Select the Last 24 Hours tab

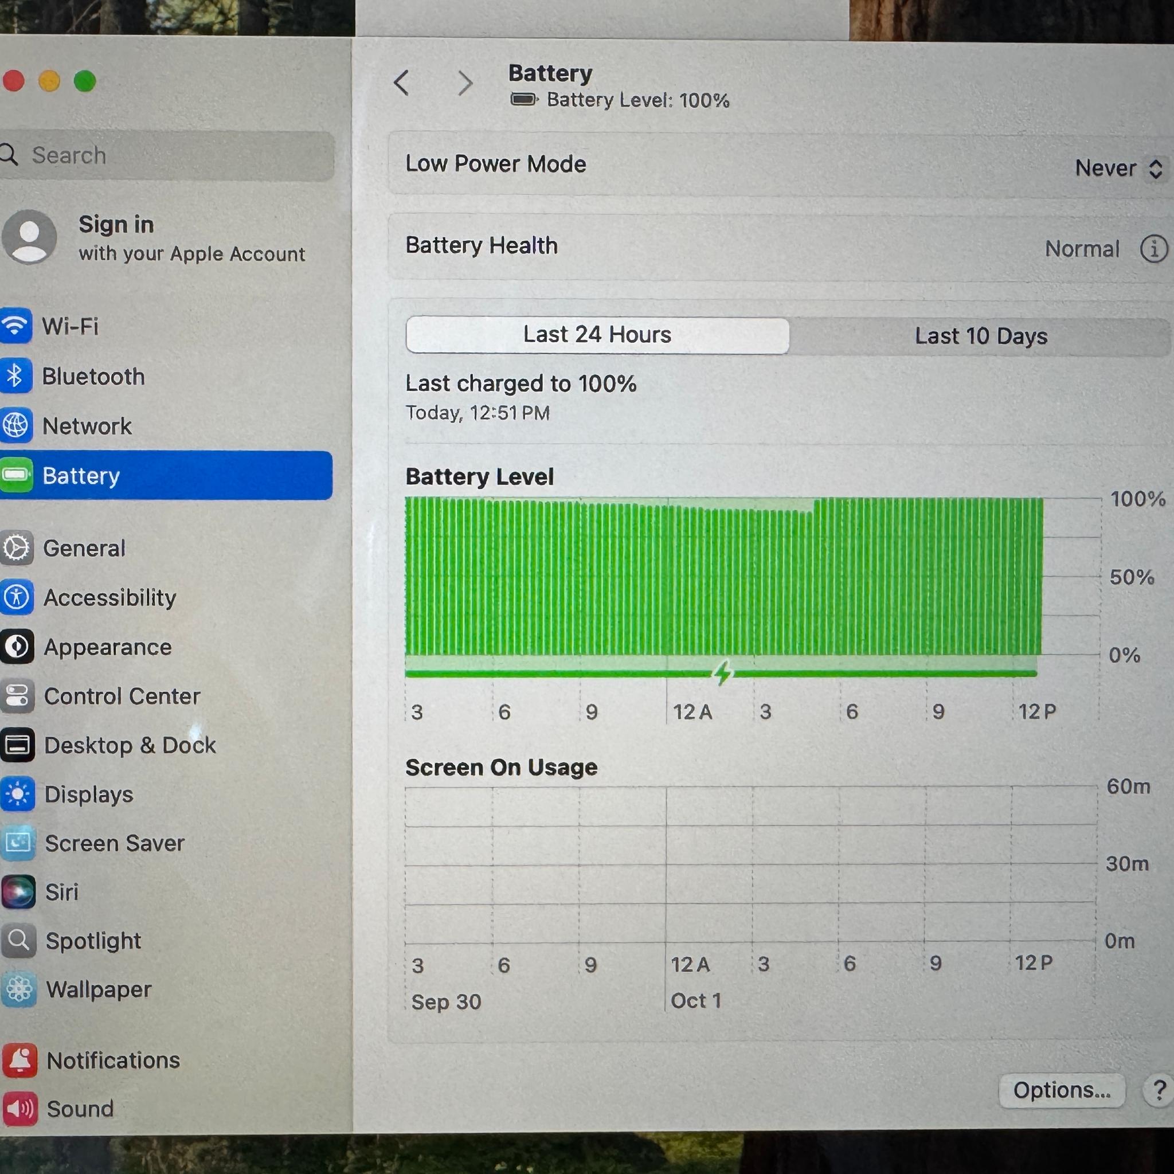tap(597, 335)
